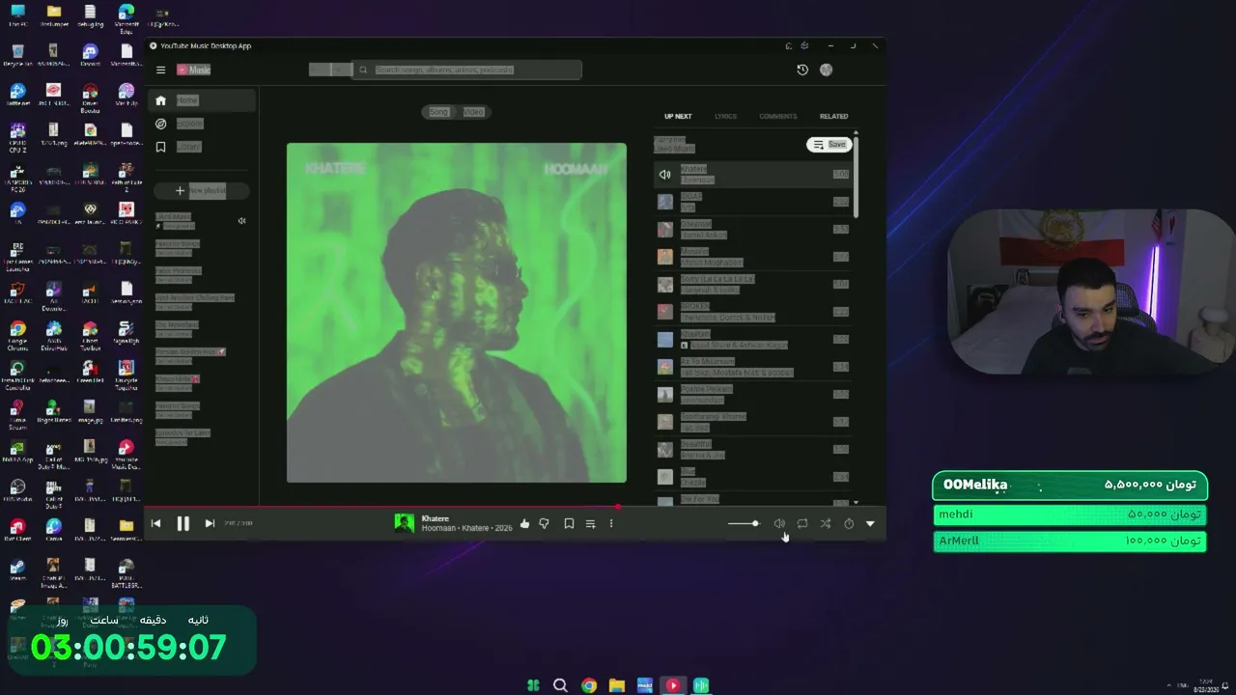The width and height of the screenshot is (1236, 695).
Task: Click the now-playing Khatere thumbnail in player bar
Action: point(405,523)
